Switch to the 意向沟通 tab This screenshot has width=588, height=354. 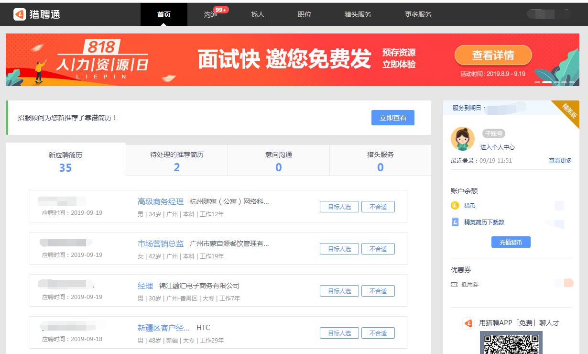click(x=279, y=160)
